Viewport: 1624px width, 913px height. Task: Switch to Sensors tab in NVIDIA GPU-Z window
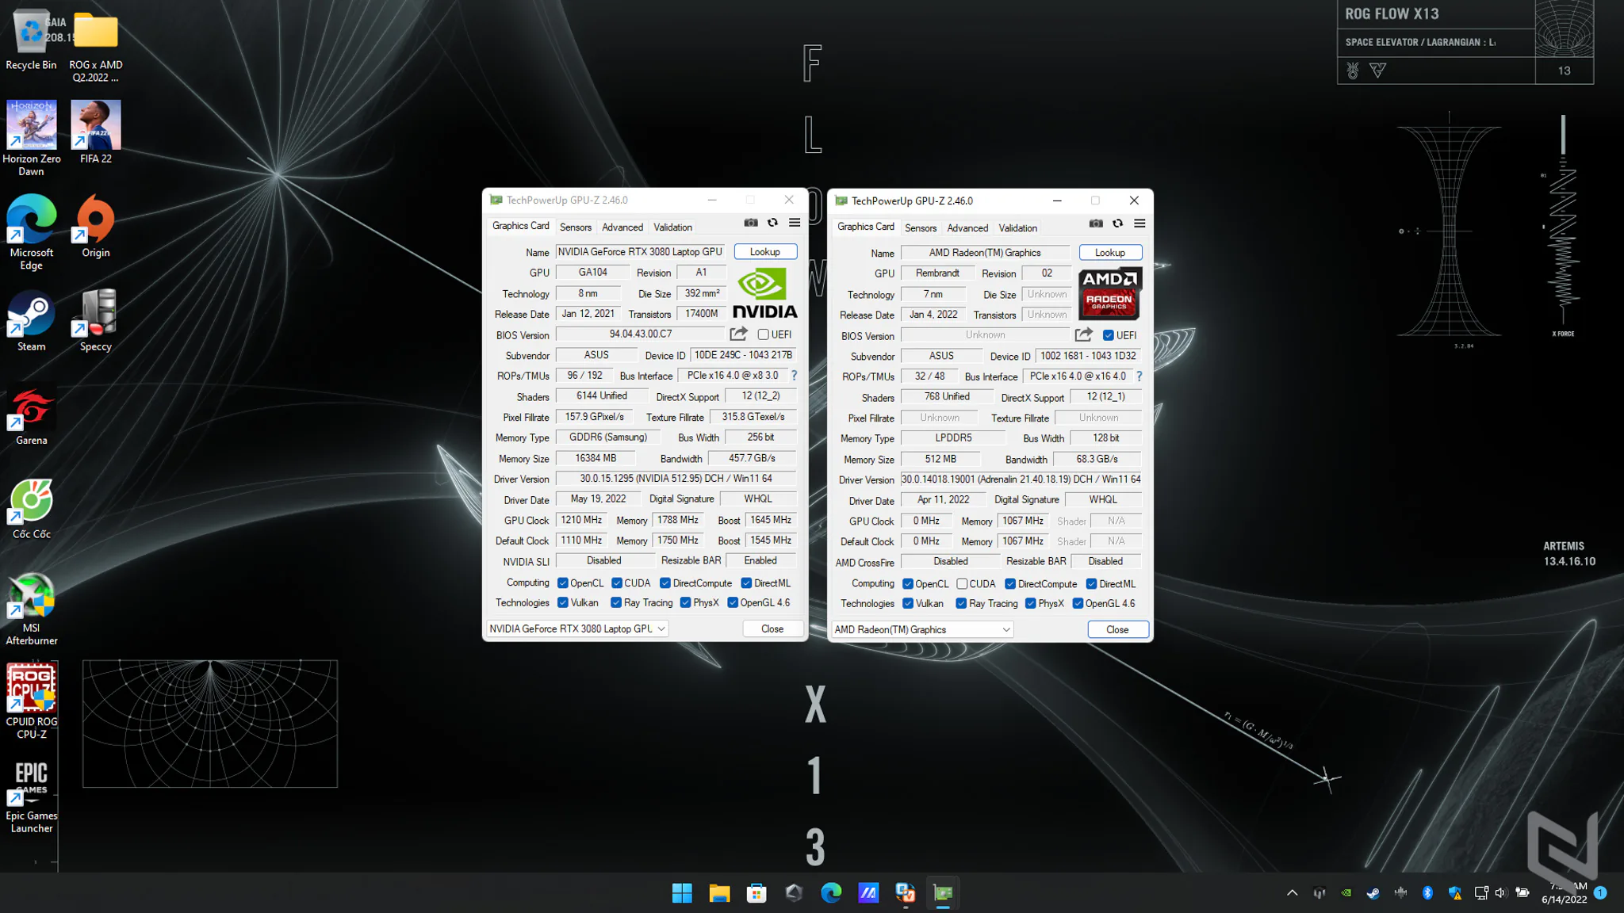[576, 227]
